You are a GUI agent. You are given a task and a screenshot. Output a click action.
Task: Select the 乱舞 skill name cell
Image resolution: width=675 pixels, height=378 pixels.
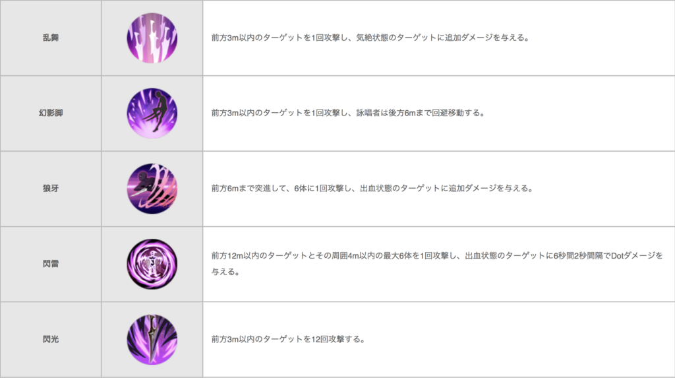click(x=51, y=38)
